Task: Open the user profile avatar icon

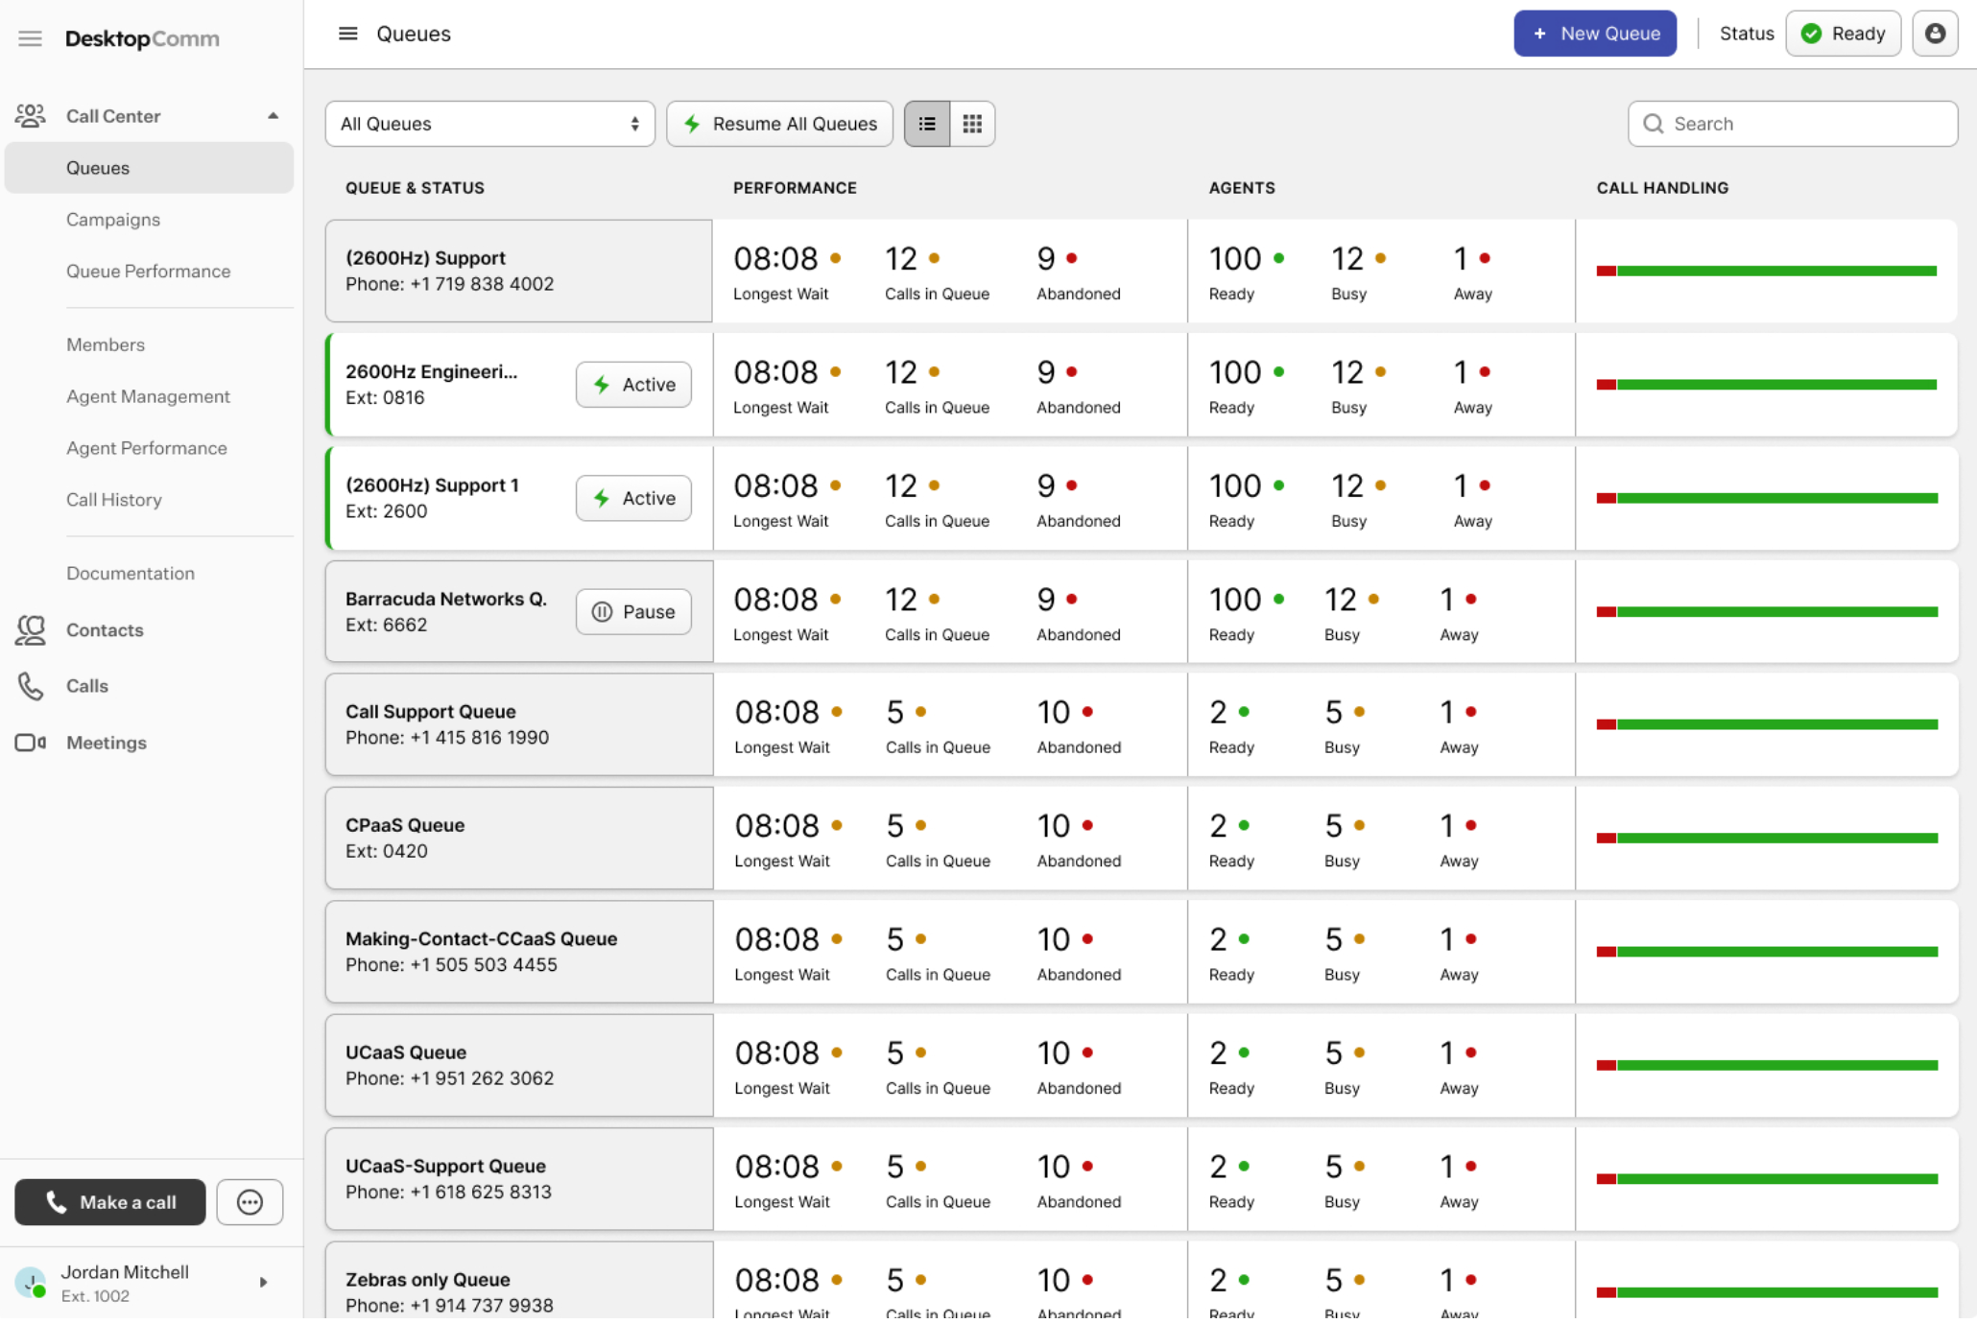Action: [x=1935, y=34]
